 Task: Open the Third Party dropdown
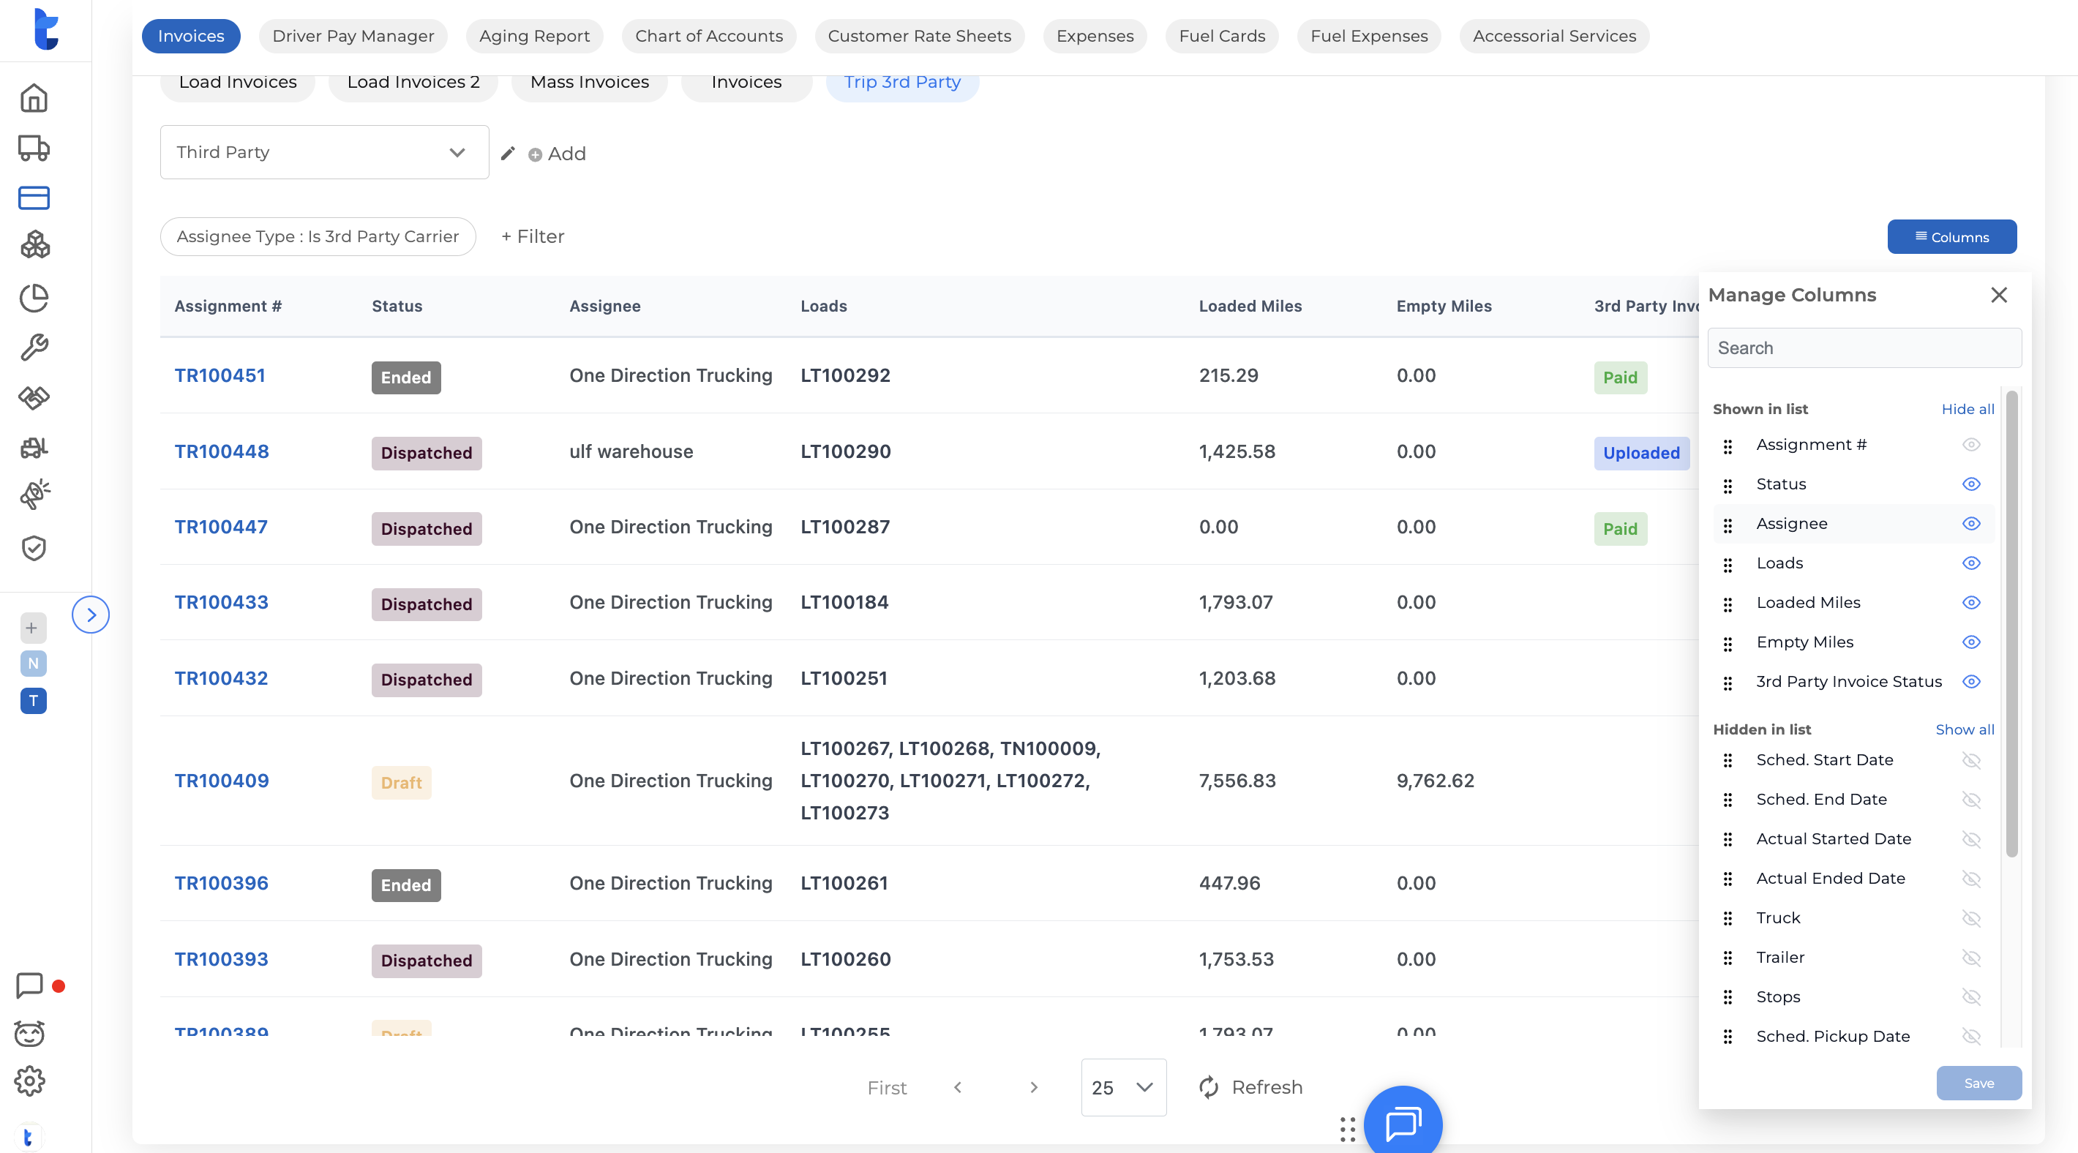(x=324, y=152)
